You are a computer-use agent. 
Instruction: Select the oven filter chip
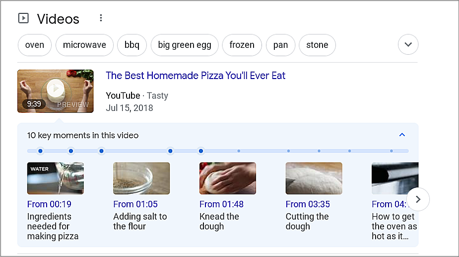coord(35,45)
